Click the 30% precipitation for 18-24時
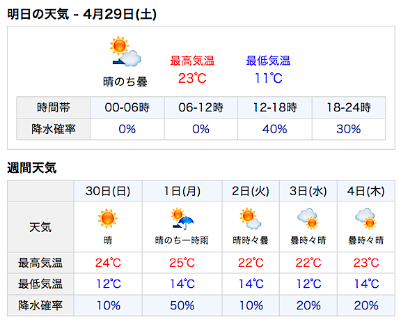The image size is (401, 322). (x=348, y=129)
